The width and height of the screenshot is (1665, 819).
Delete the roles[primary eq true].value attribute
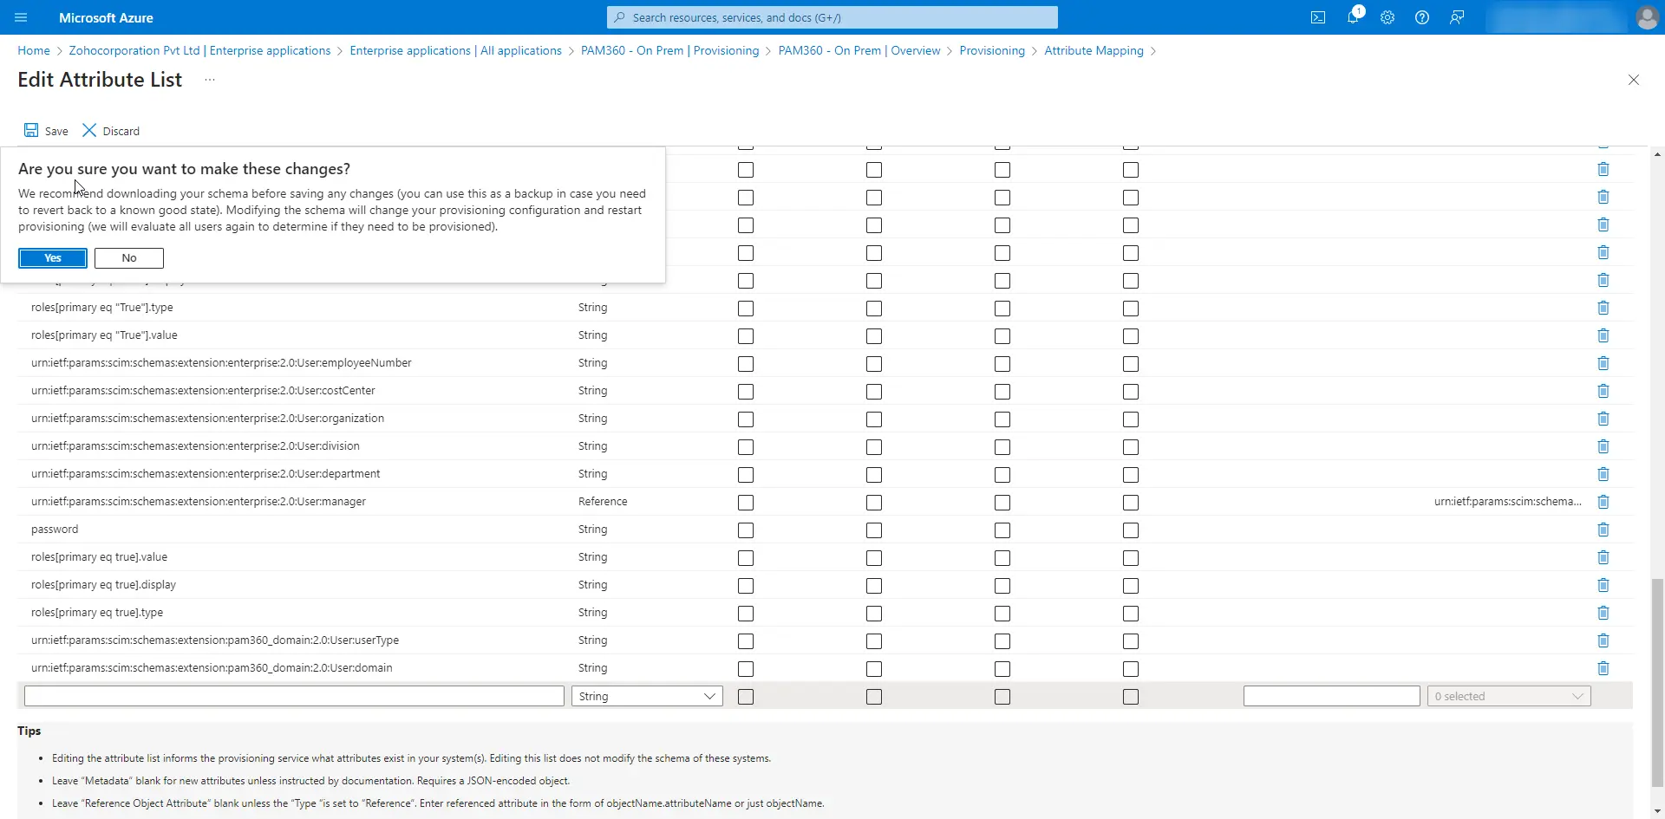pyautogui.click(x=1603, y=557)
